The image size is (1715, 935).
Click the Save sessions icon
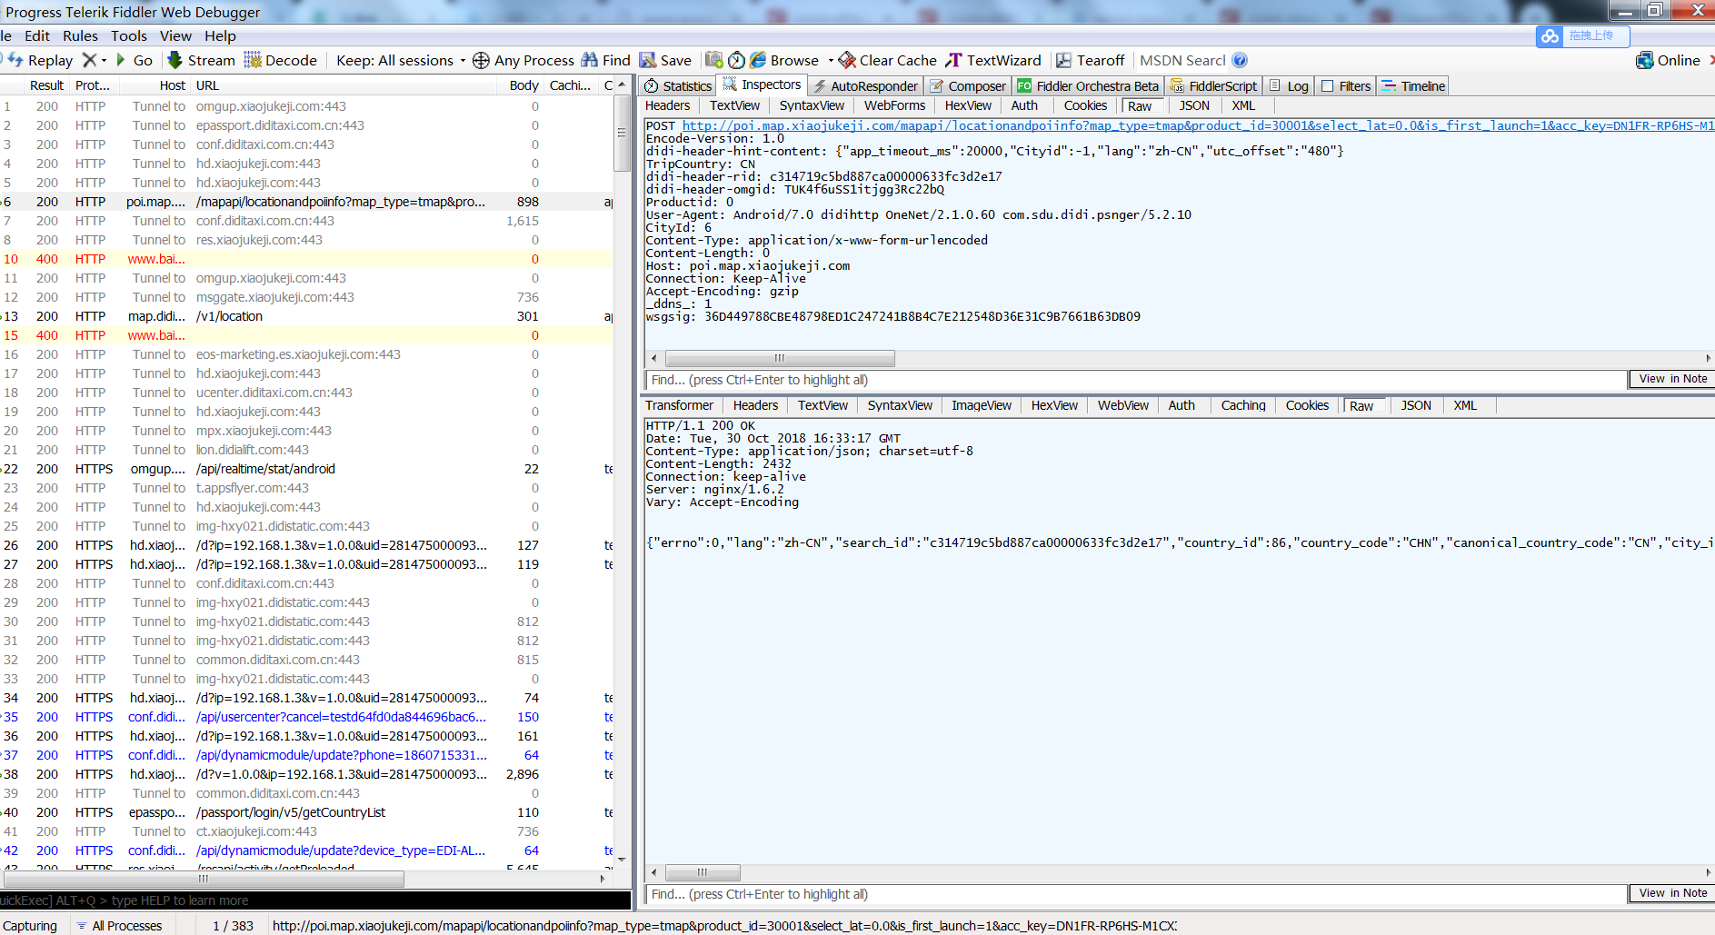pos(647,60)
